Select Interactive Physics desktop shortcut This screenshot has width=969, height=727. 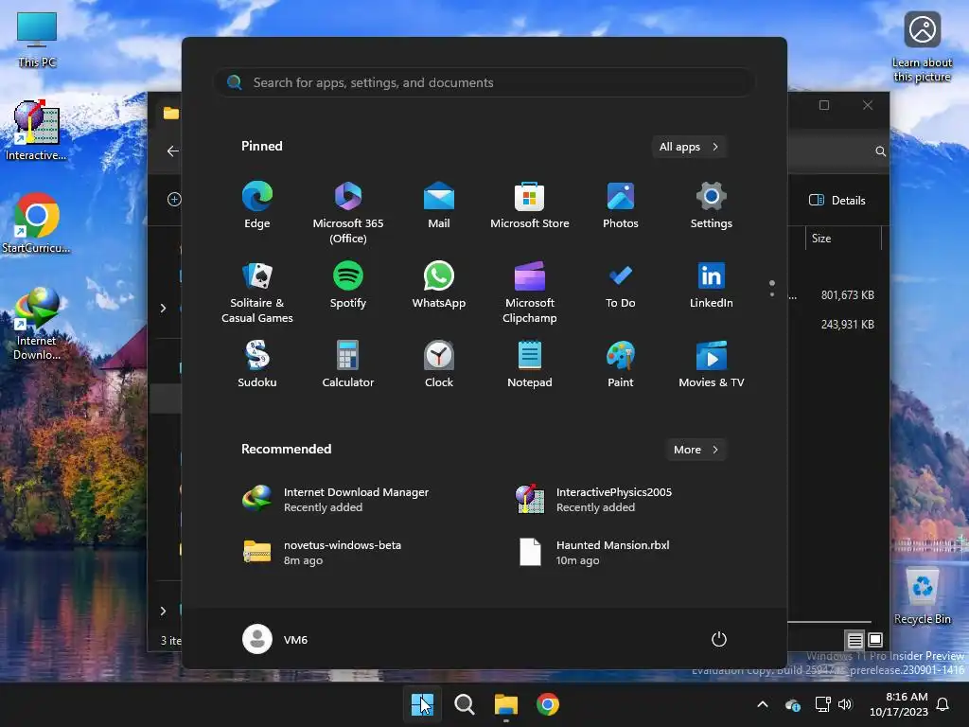[x=36, y=131]
